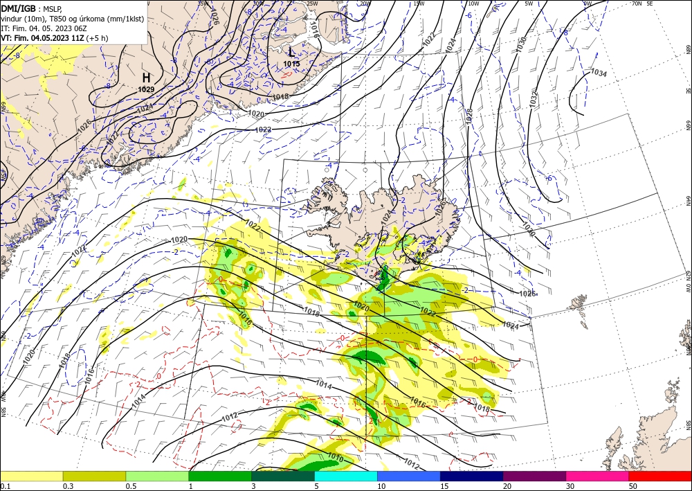Screen dimensions: 692x491
Task: Click the 'DMI/IGB' title text
Action: click(x=18, y=8)
